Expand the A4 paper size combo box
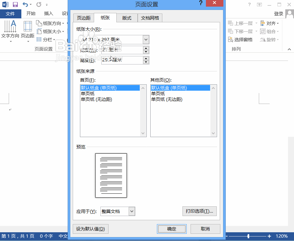 point(146,39)
